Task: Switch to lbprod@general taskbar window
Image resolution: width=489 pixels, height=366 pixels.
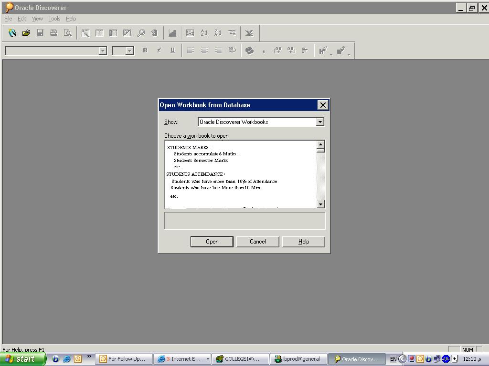Action: pos(298,359)
